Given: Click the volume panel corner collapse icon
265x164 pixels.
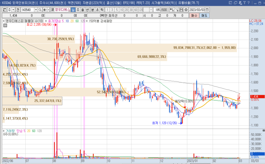Looking at the screenshot, I should [x=264, y=130].
